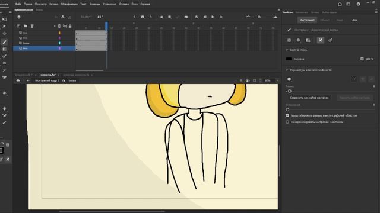
Task: Select the paint bucket tool in the left toolbar
Action: pyautogui.click(x=4, y=93)
